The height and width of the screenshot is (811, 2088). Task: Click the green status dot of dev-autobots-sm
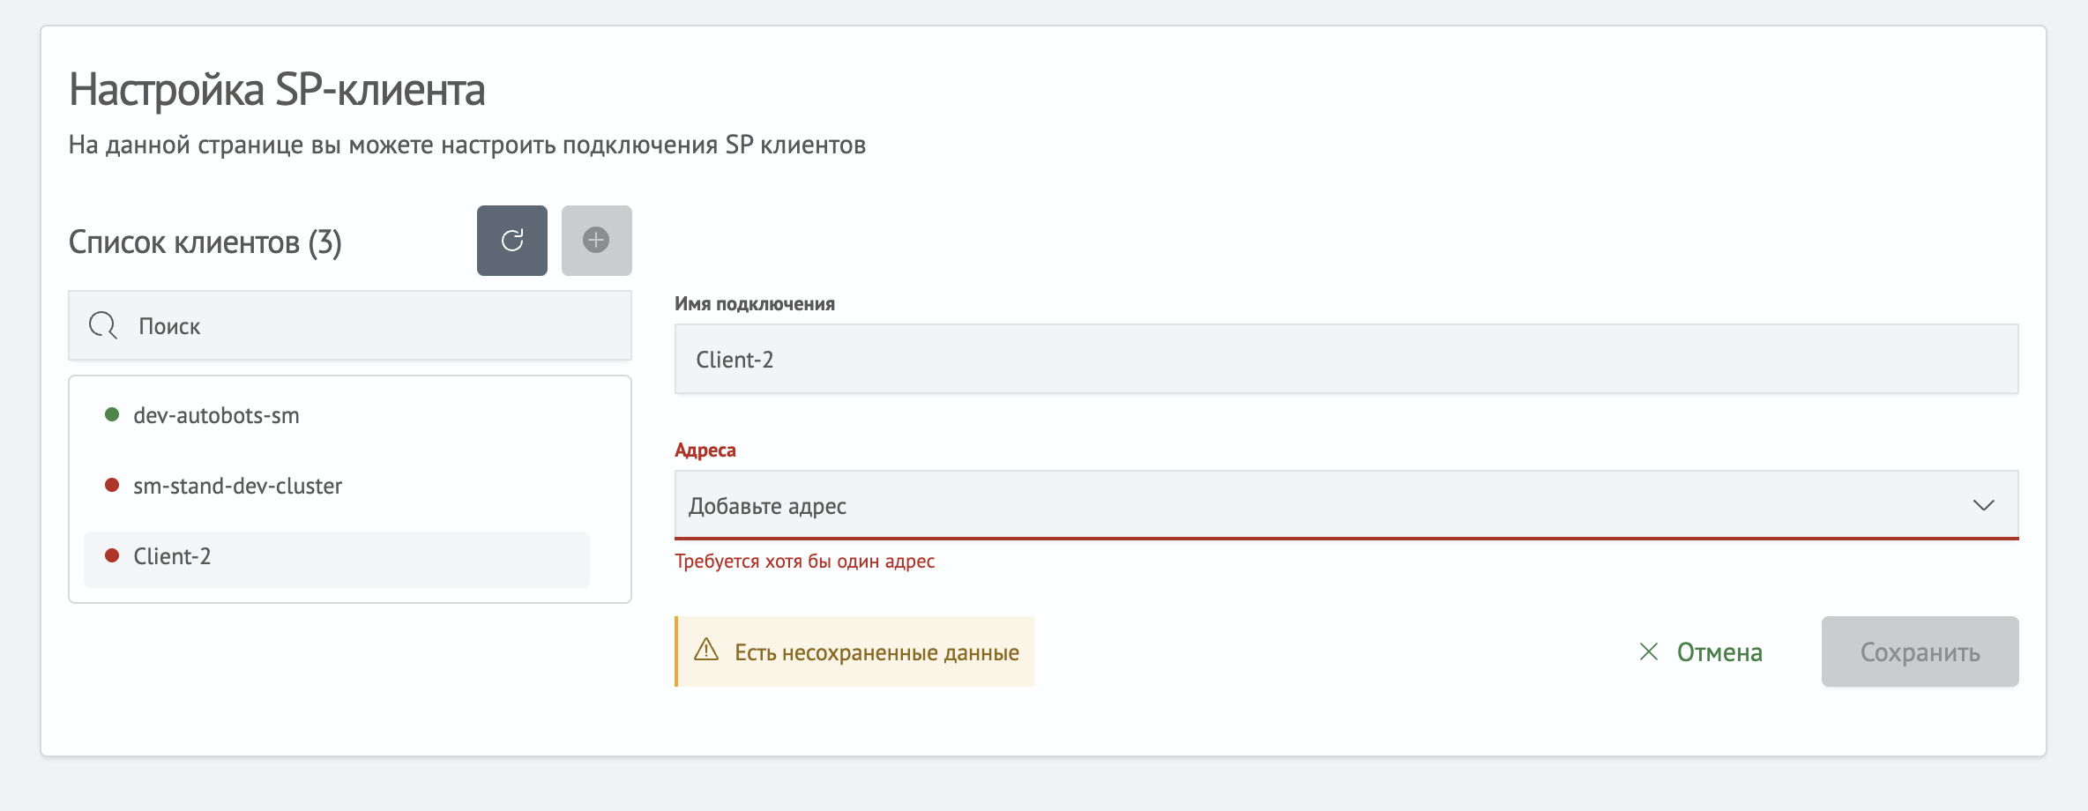(x=112, y=414)
